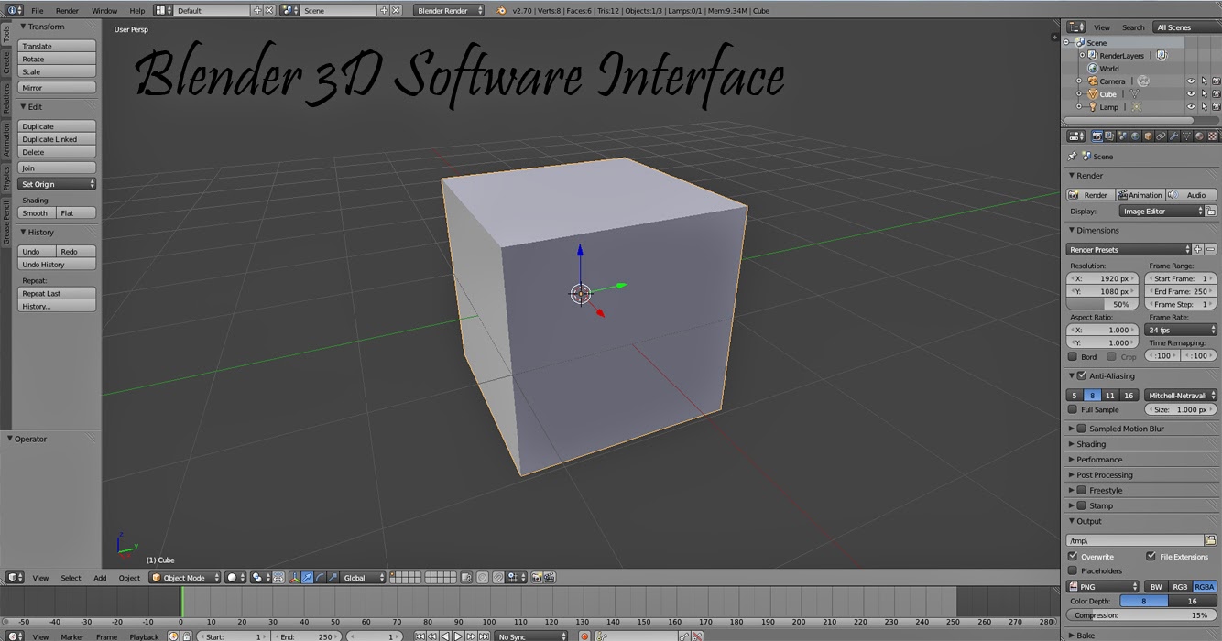Open the Render Presets dropdown

1129,249
